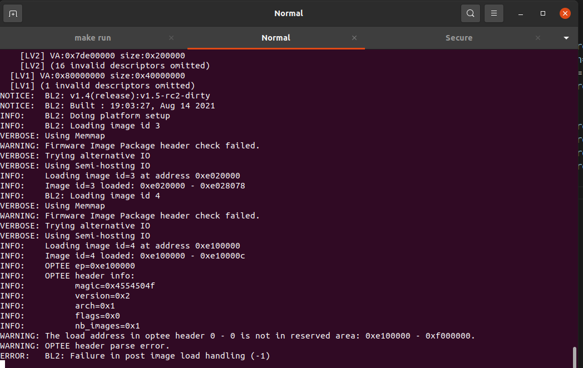Click the new tab icon in the titlebar corner

click(12, 13)
